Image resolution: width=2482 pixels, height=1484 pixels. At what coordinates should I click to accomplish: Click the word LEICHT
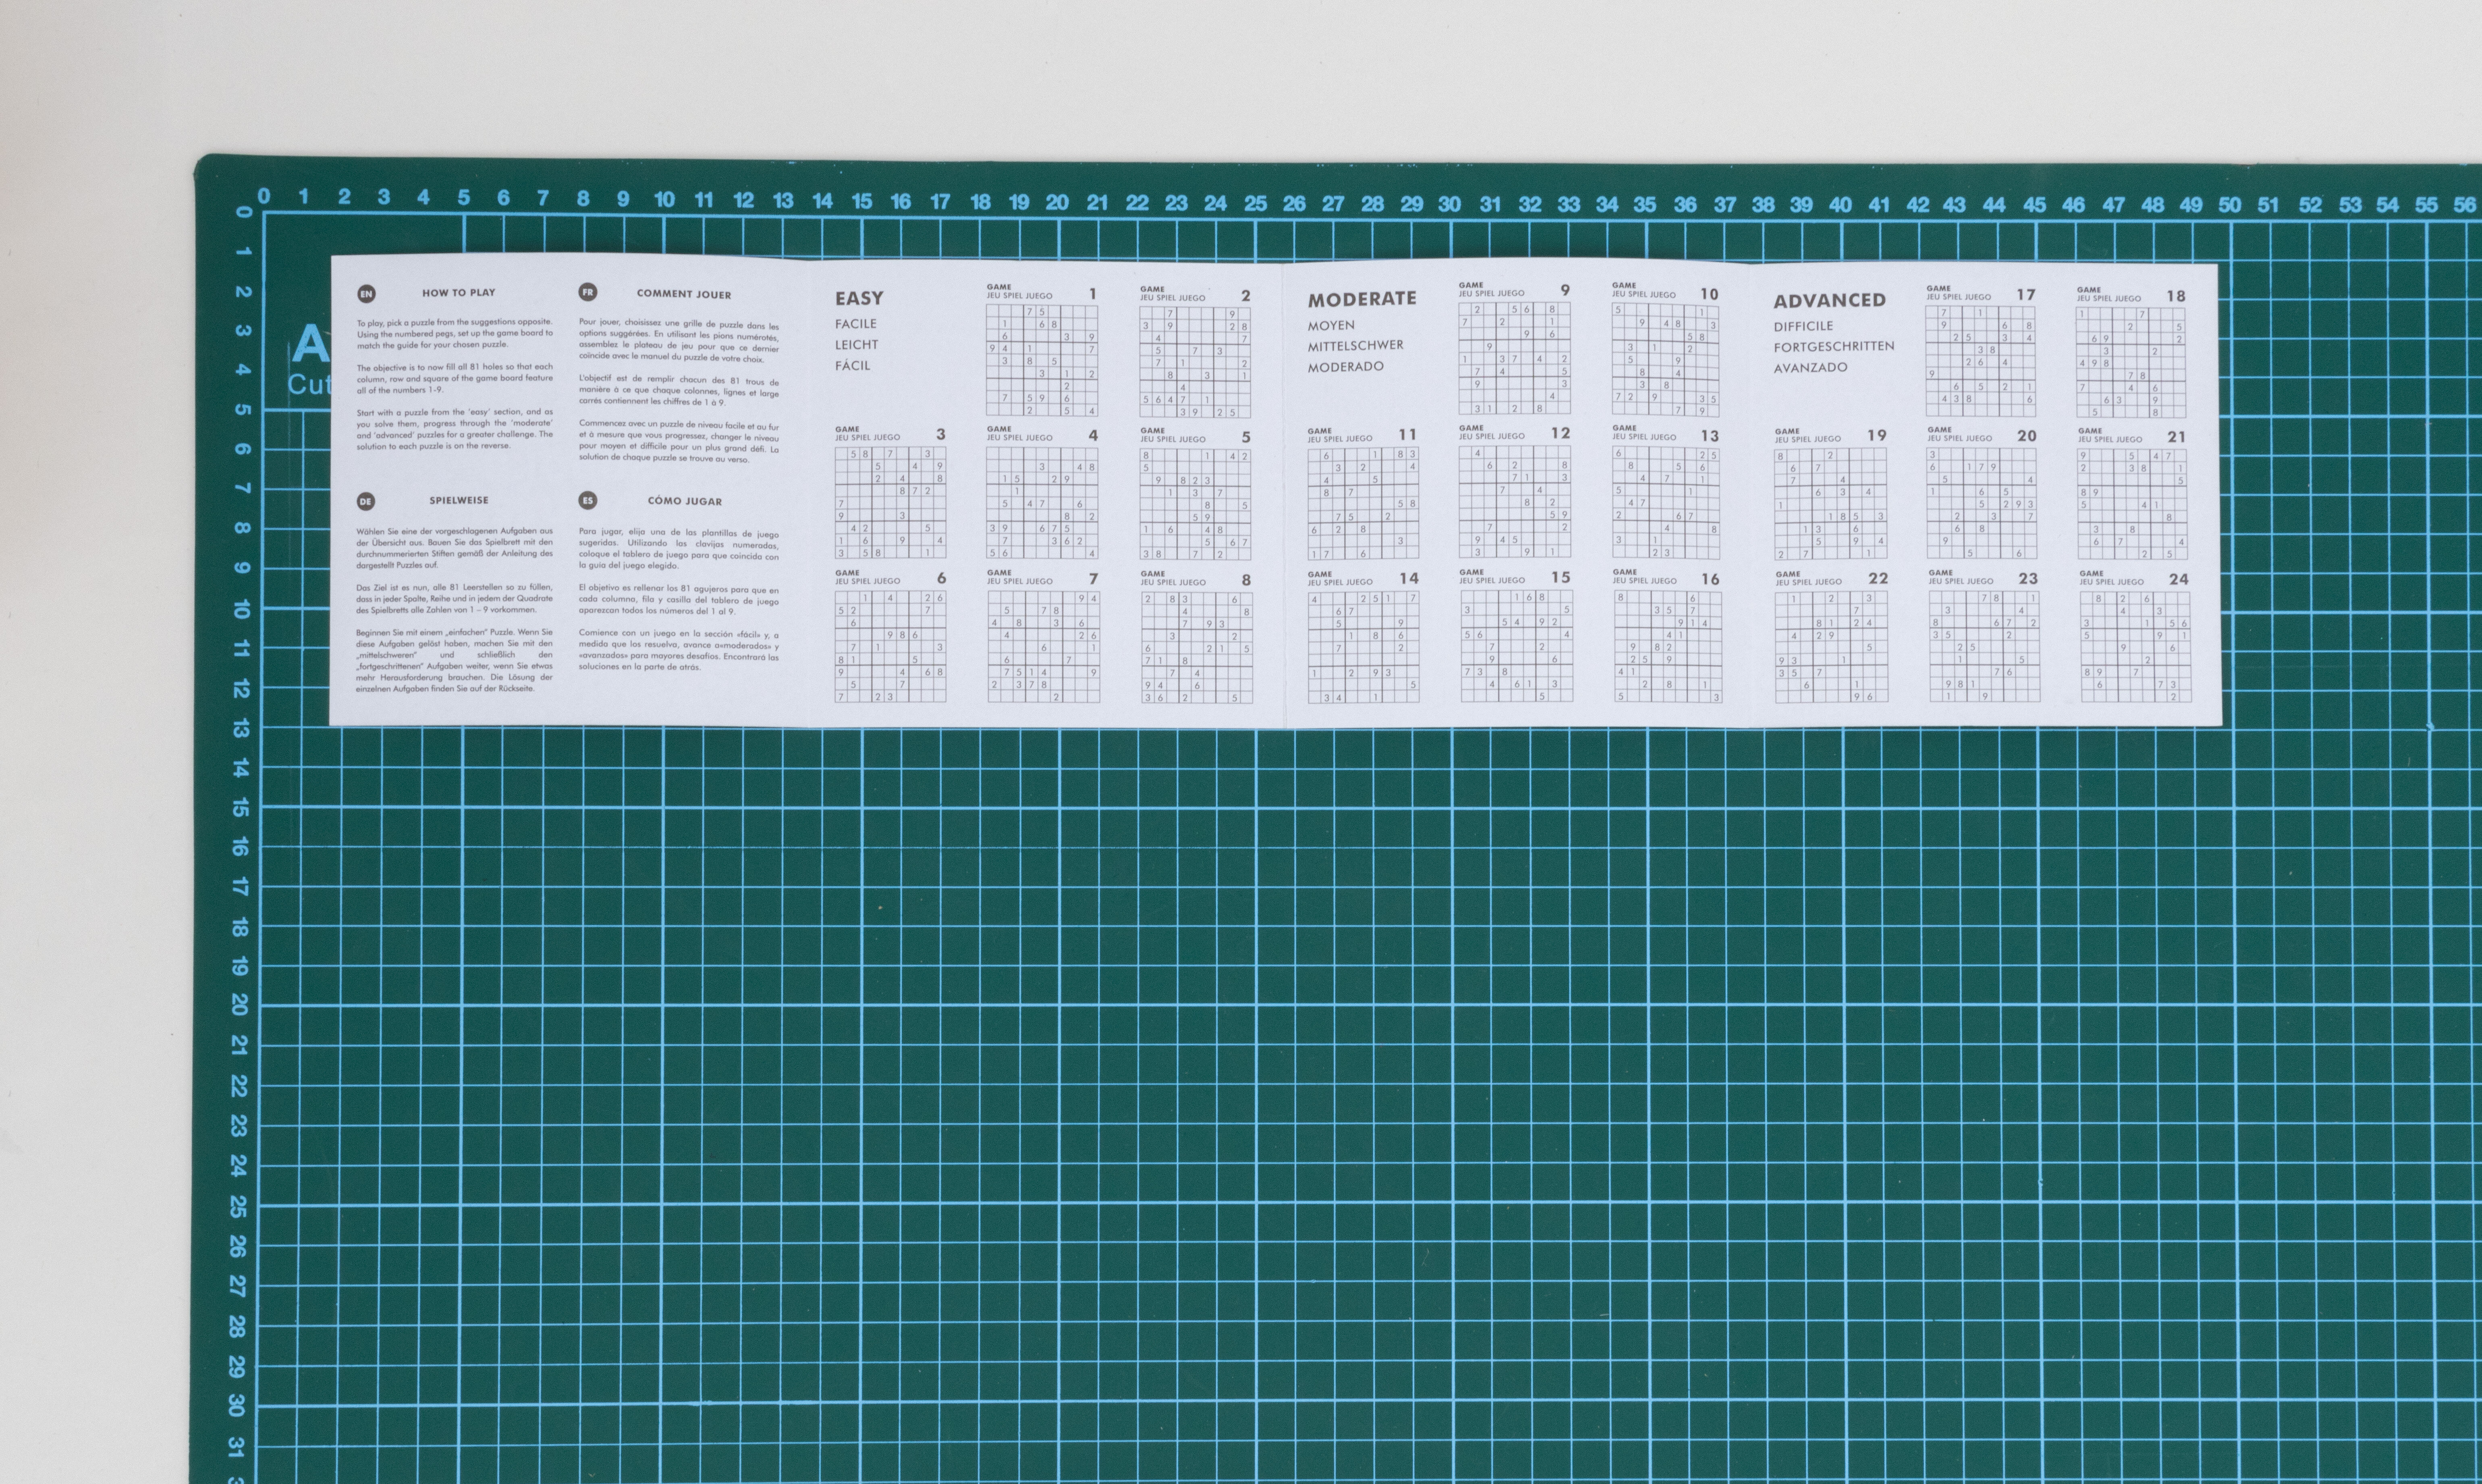(x=857, y=345)
